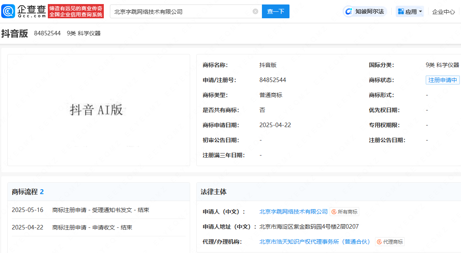This screenshot has width=461, height=253.
Task: Open 企业中心 menu
Action: (x=443, y=12)
